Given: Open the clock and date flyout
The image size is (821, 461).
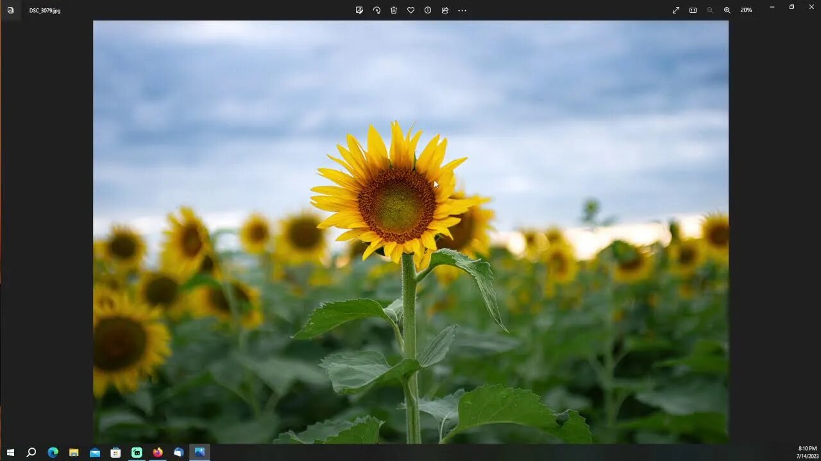Looking at the screenshot, I should (x=807, y=452).
